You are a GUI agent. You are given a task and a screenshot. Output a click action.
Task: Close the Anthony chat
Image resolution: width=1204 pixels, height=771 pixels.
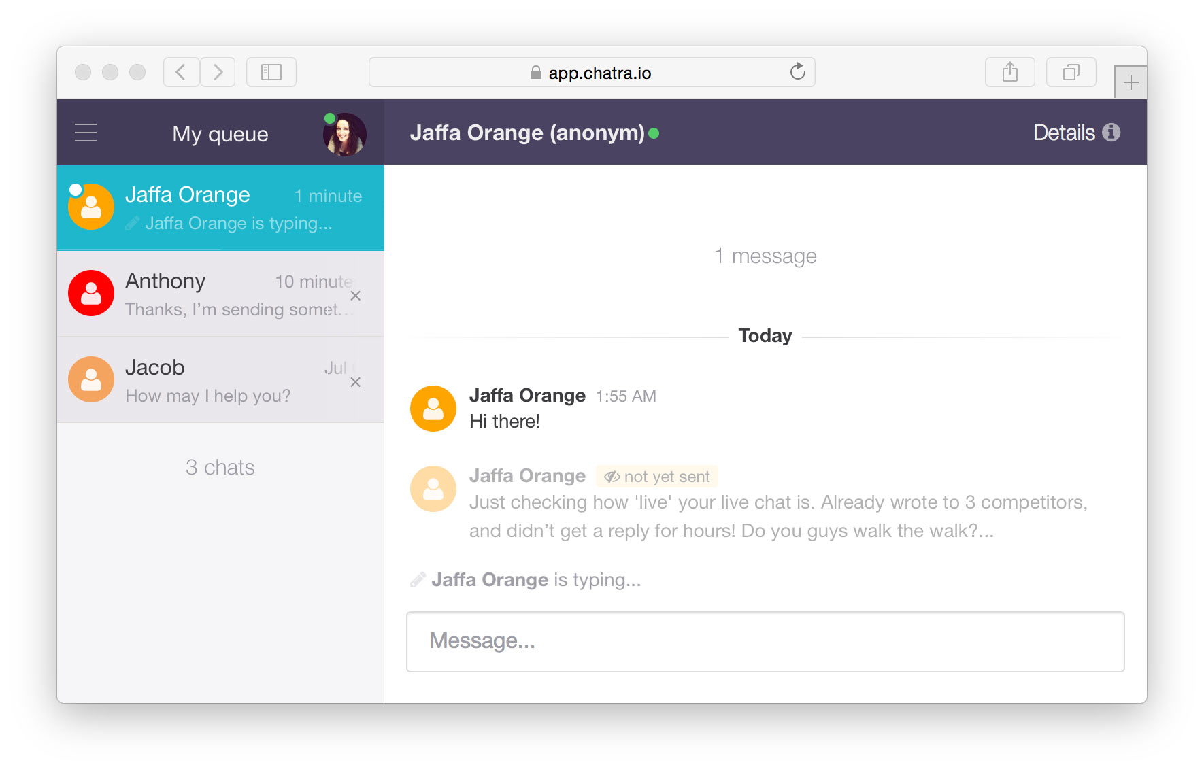(355, 296)
